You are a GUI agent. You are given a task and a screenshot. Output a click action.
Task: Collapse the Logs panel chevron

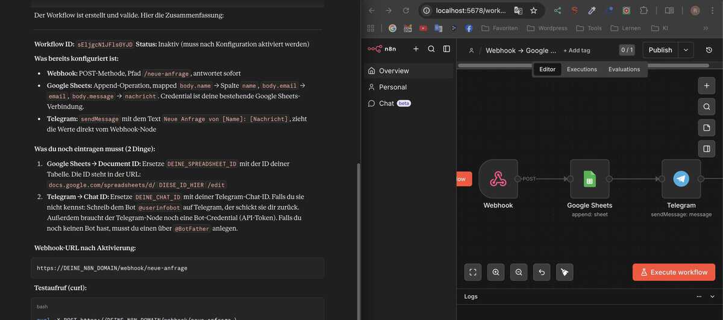click(x=713, y=296)
